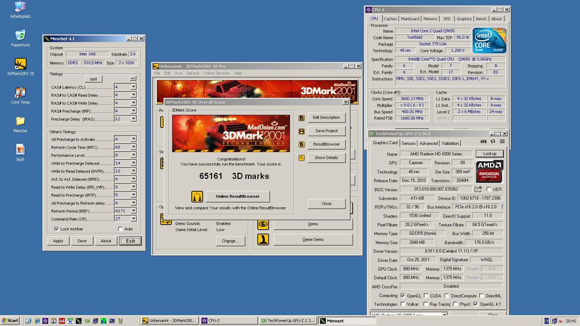Toggle the Auto checkbox in MemSet
The width and height of the screenshot is (580, 326).
click(x=120, y=229)
